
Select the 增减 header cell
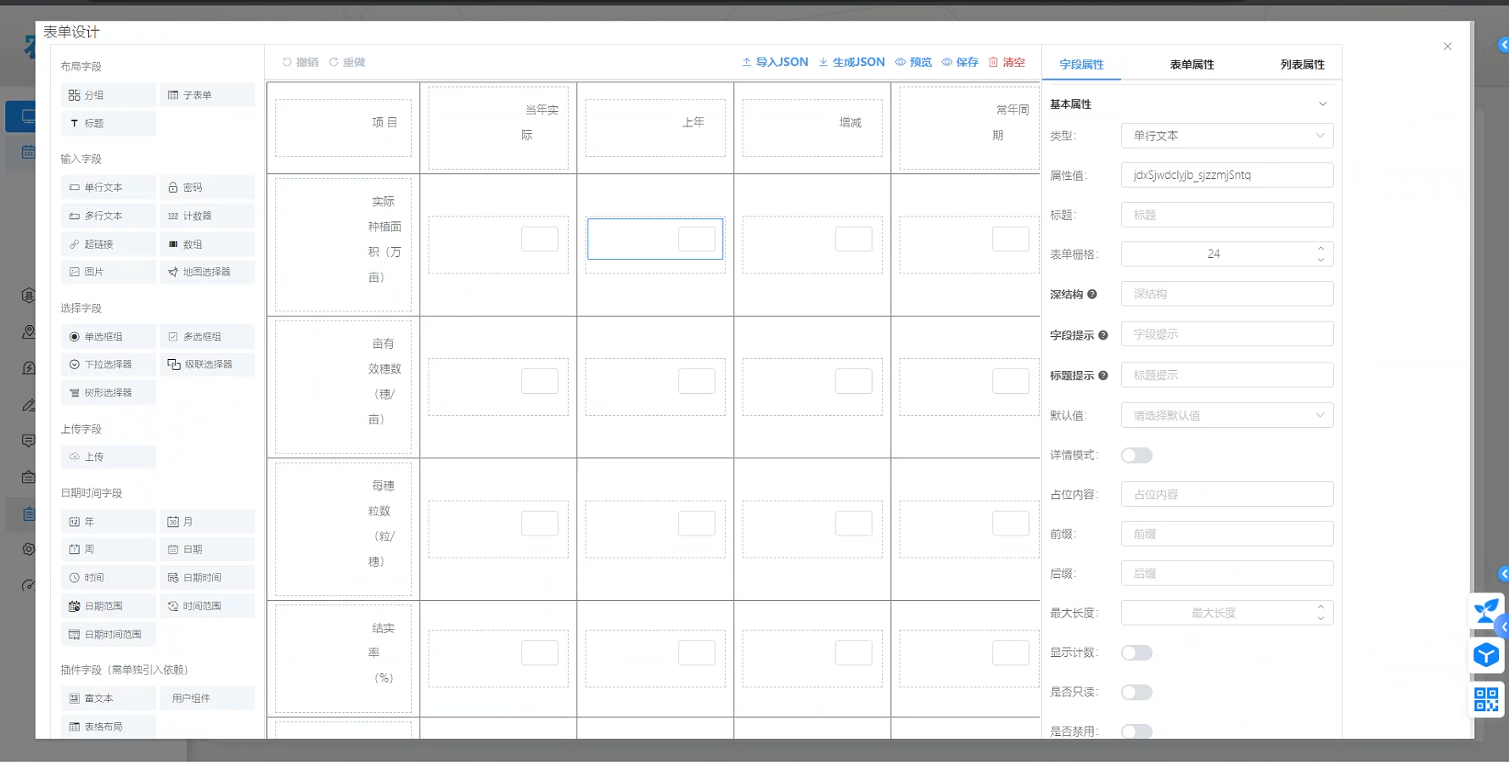pos(812,128)
